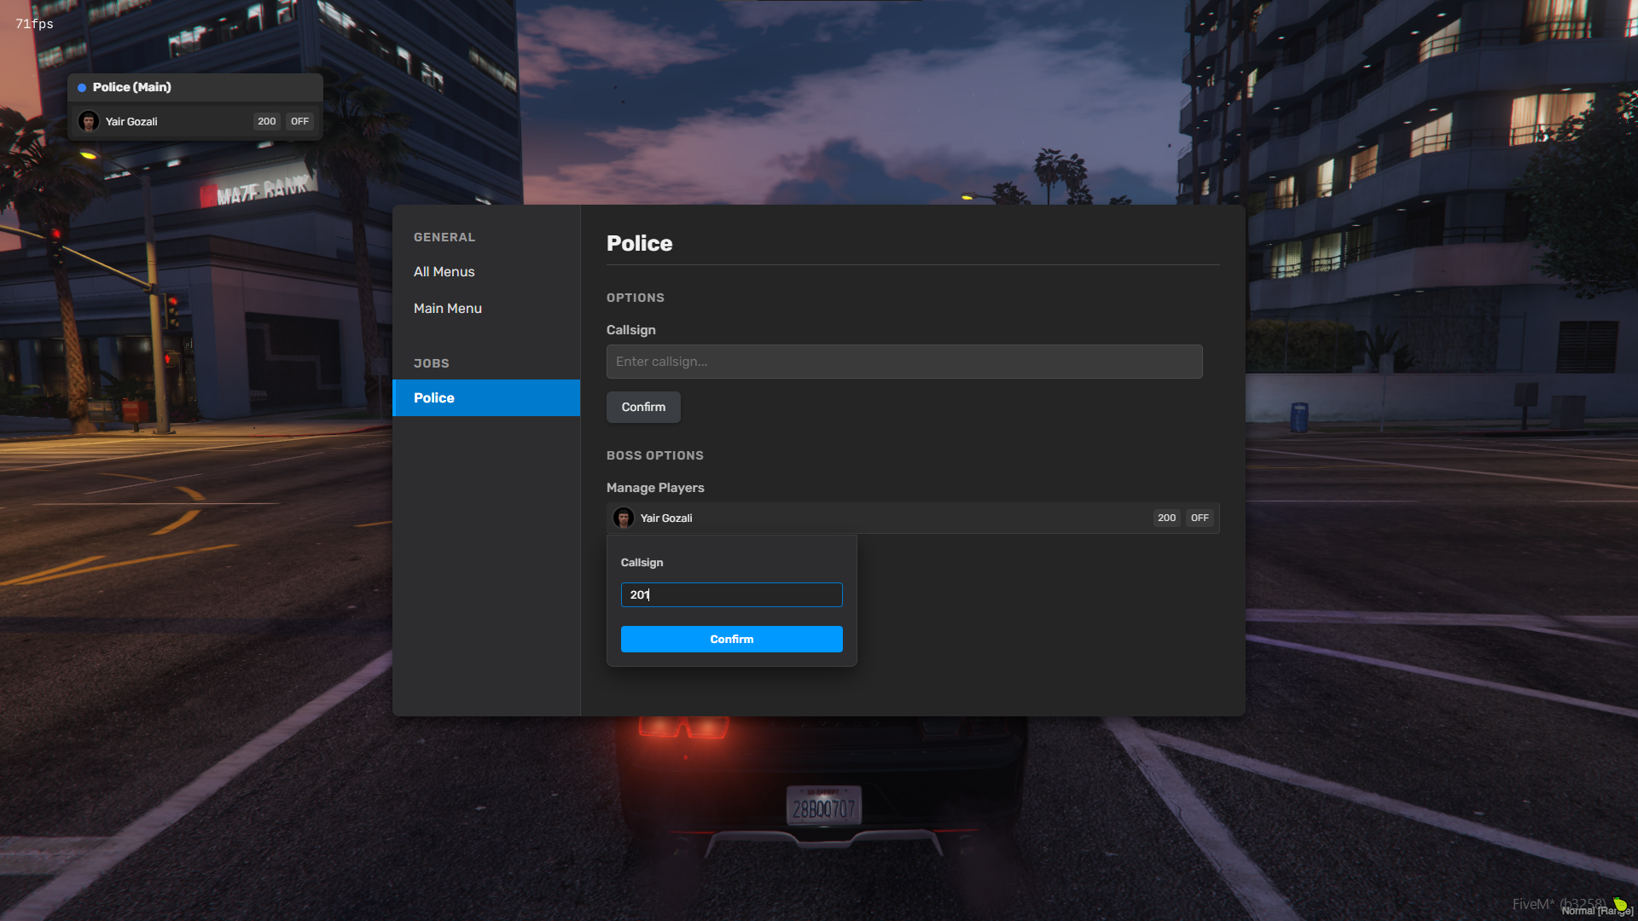Click the gray Confirm button under Options callsign
Image resolution: width=1638 pixels, height=921 pixels.
coord(643,407)
